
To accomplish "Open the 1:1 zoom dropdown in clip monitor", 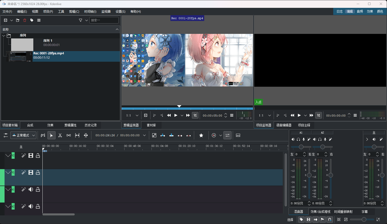I will (131, 115).
